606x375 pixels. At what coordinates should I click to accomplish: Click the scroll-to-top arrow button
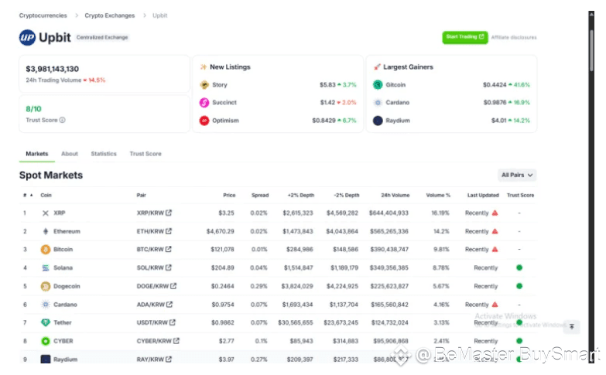pyautogui.click(x=572, y=327)
